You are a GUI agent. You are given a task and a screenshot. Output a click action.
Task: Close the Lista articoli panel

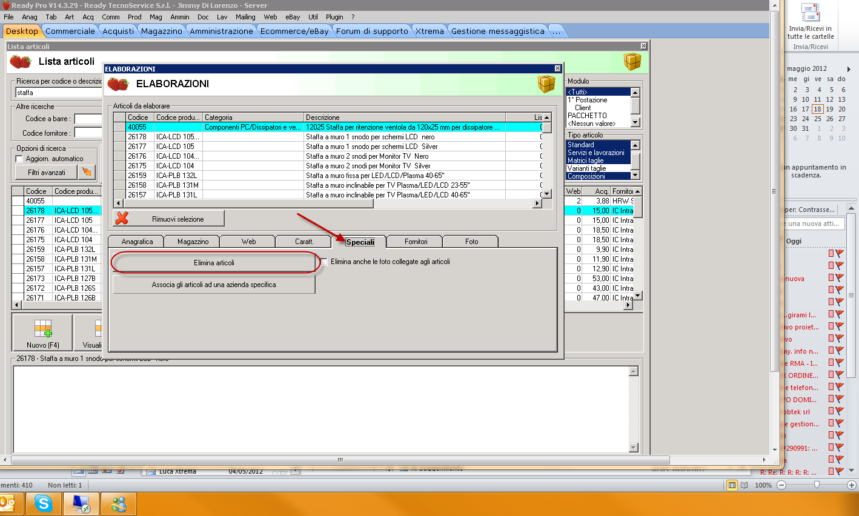point(643,46)
